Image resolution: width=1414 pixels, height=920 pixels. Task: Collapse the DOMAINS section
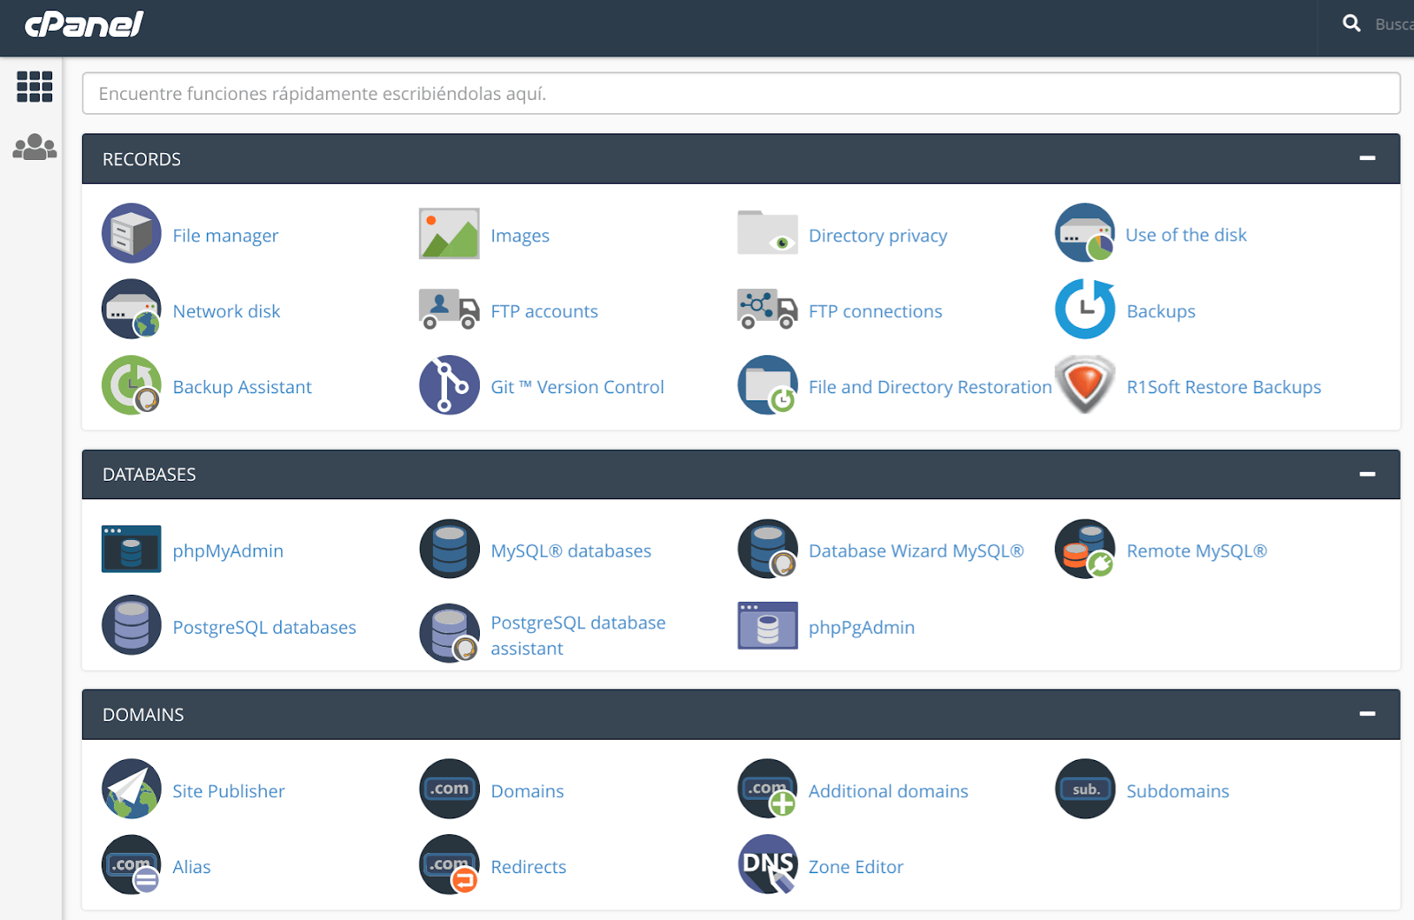(1367, 714)
